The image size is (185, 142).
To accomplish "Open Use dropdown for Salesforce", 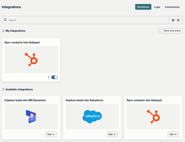I will pos(112,134).
